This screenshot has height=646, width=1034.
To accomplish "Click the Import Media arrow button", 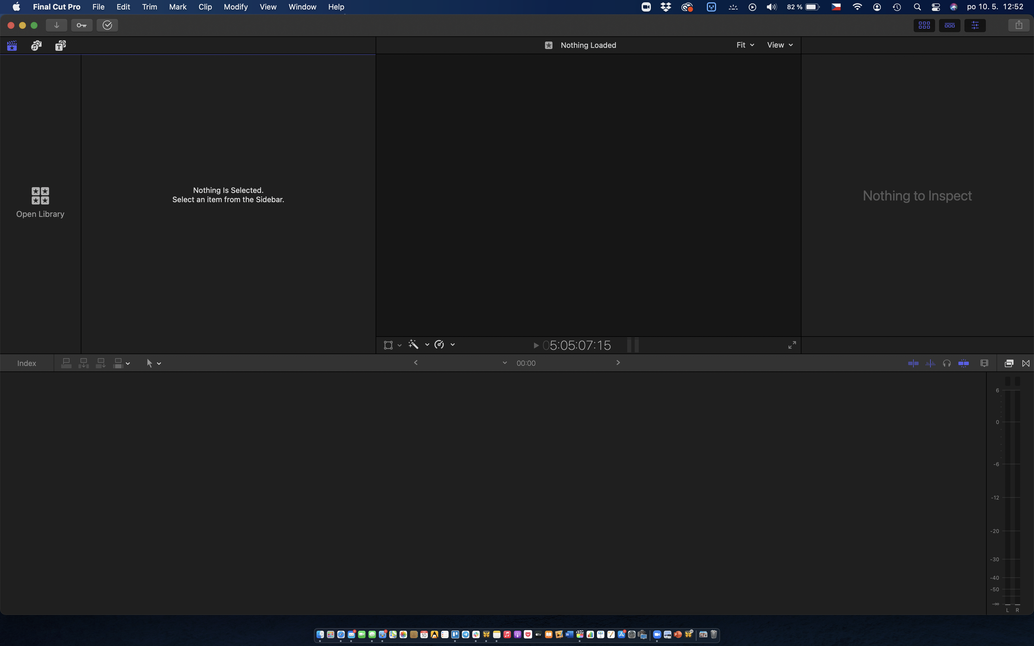I will coord(56,25).
